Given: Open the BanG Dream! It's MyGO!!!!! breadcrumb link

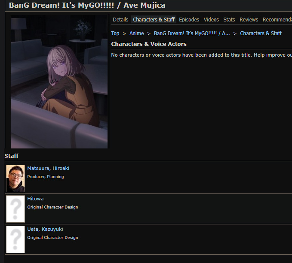Looking at the screenshot, I should click(192, 33).
